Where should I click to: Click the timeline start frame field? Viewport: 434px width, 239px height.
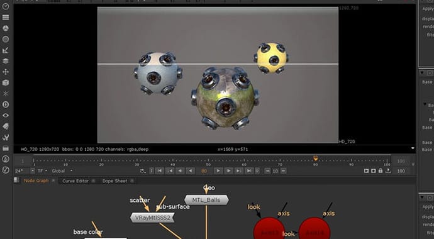(x=23, y=161)
